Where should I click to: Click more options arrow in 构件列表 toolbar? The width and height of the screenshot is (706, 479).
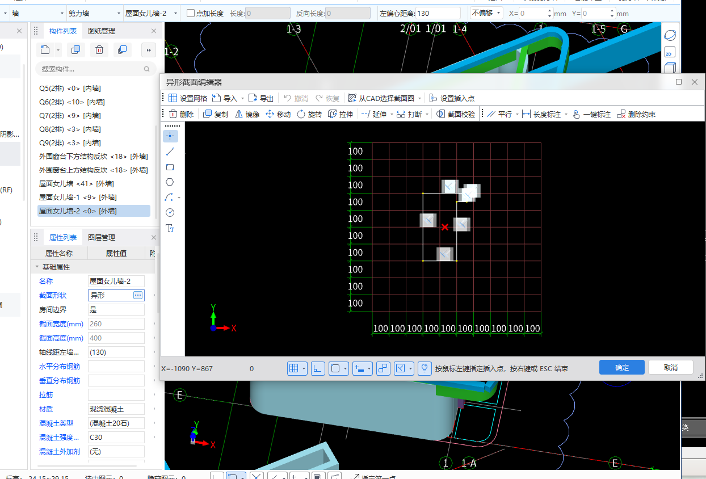click(149, 50)
